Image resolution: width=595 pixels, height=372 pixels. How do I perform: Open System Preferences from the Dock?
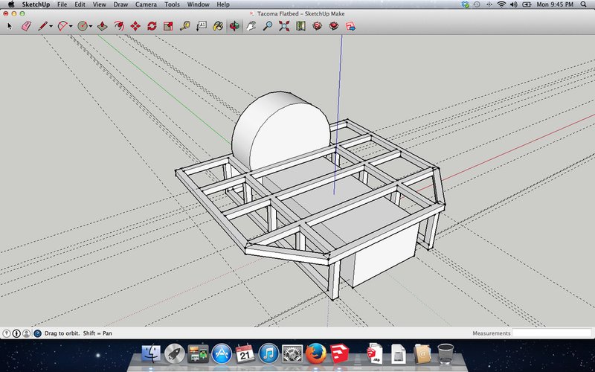pyautogui.click(x=292, y=353)
